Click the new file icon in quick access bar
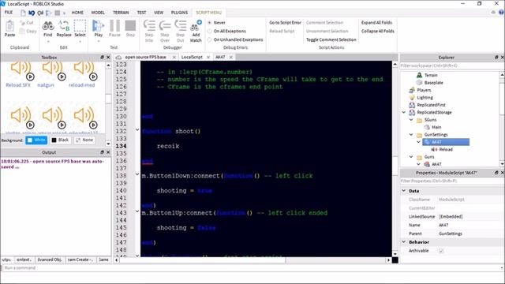 23,13
